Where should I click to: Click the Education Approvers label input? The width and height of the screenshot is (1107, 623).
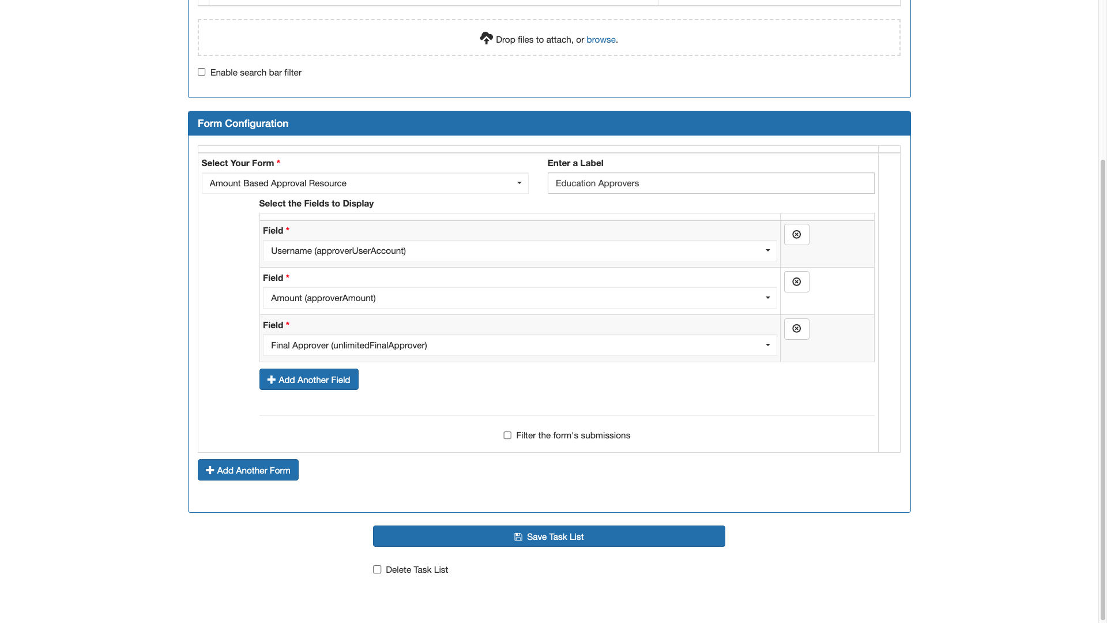pyautogui.click(x=710, y=183)
